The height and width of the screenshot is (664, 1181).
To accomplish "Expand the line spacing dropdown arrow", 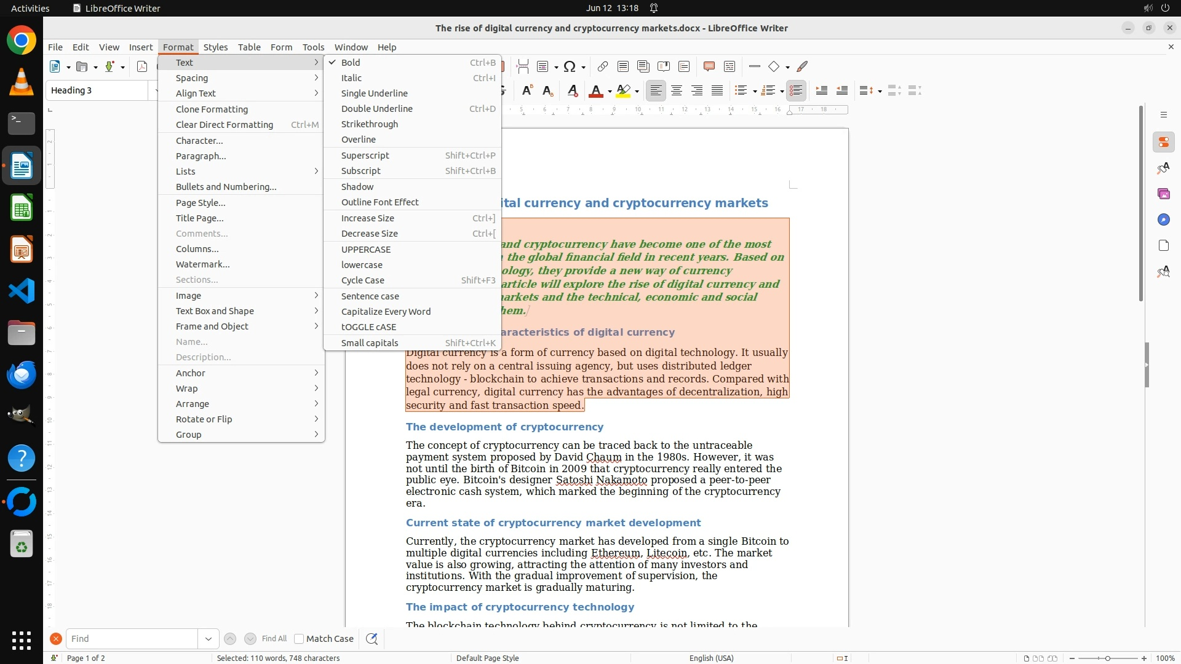I will click(x=880, y=92).
